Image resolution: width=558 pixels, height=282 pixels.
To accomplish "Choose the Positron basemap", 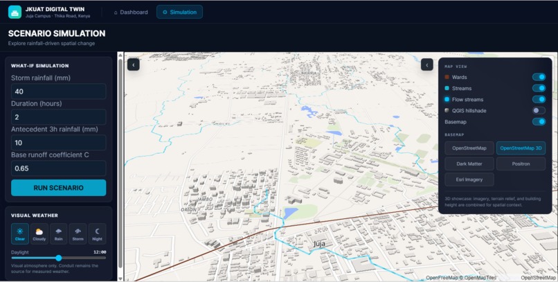I will tap(521, 164).
